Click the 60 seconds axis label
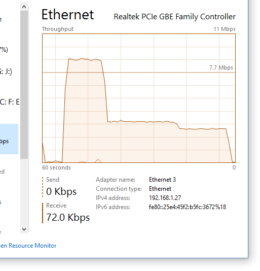Image resolution: width=260 pixels, height=271 pixels. click(56, 167)
